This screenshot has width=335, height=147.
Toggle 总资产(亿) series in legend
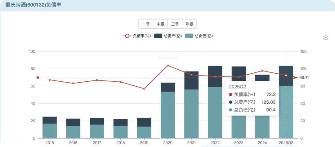168,36
